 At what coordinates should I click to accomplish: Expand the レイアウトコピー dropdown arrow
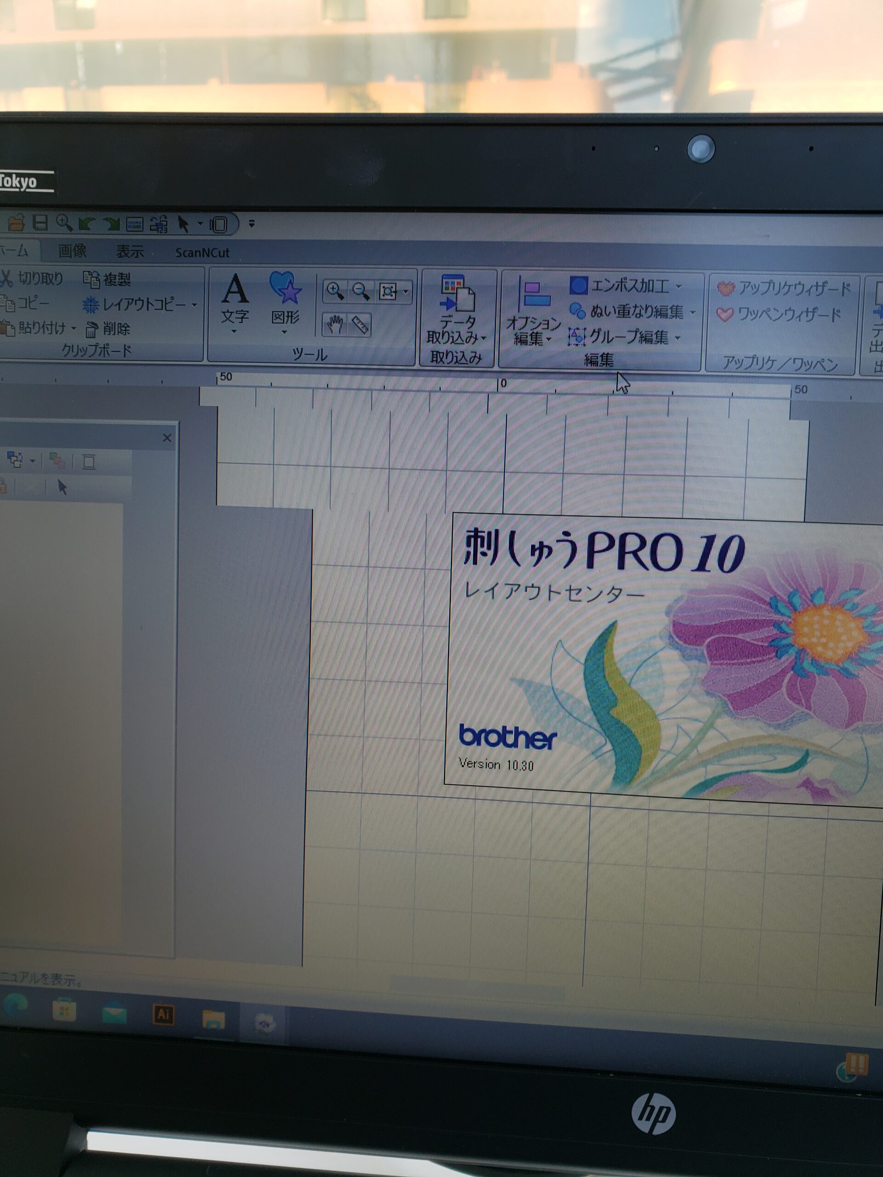tap(195, 305)
